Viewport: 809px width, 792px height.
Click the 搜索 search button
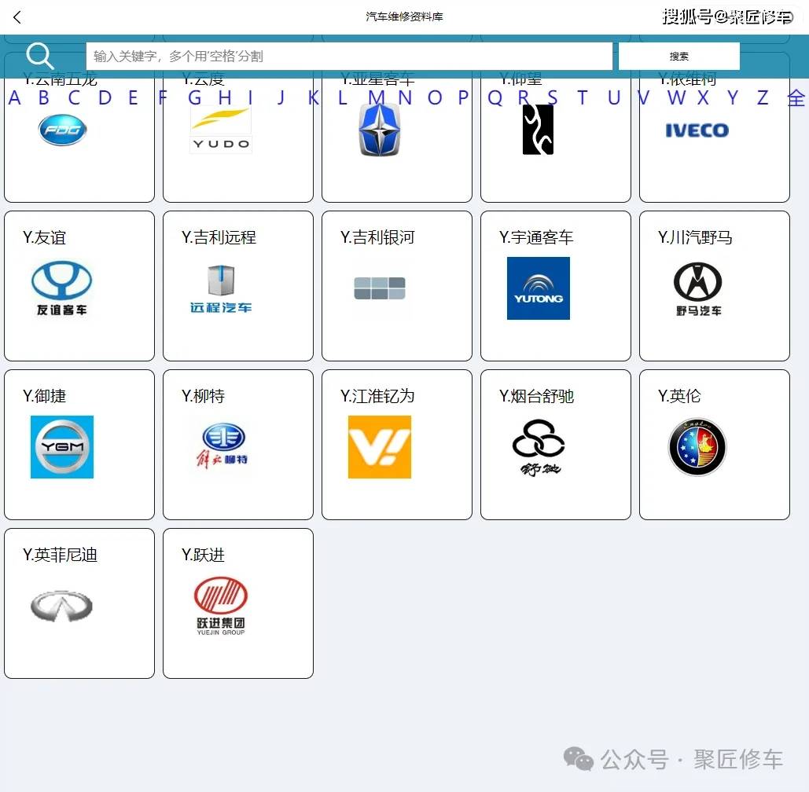[x=679, y=56]
